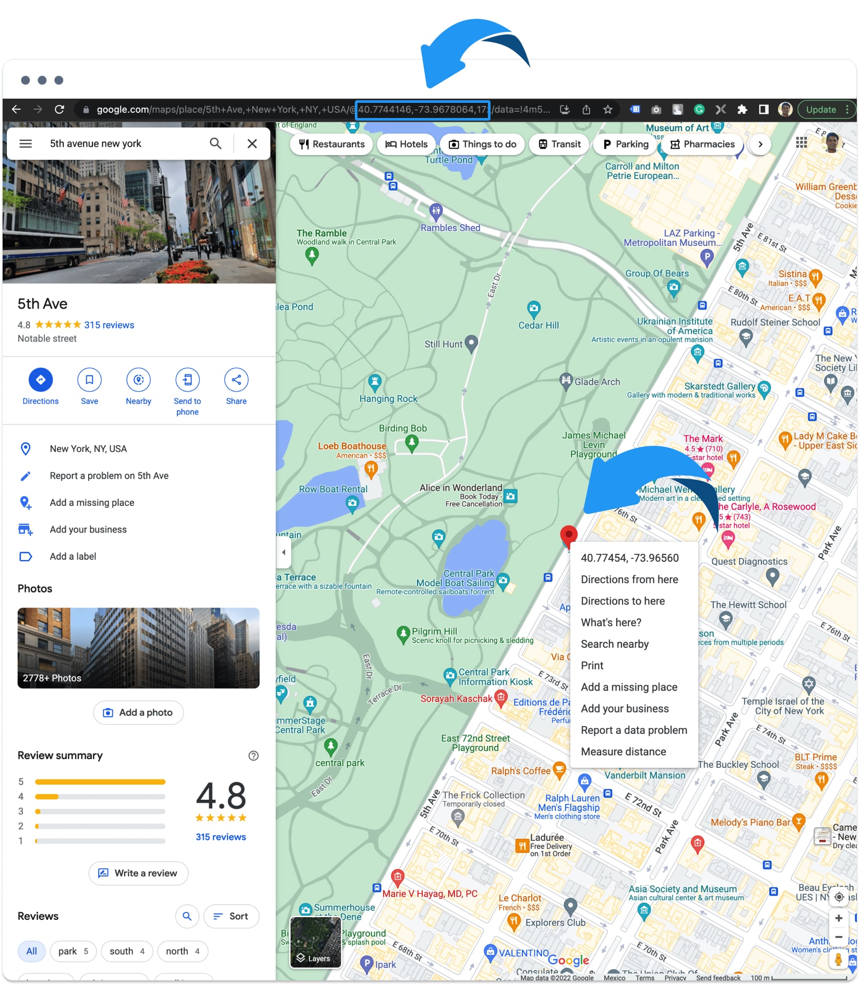Show more category chips arrow
This screenshot has height=984, width=860.
(x=760, y=144)
